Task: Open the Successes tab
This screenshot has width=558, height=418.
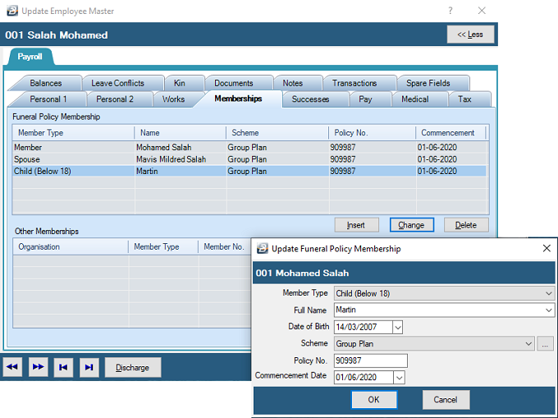Action: (x=310, y=99)
